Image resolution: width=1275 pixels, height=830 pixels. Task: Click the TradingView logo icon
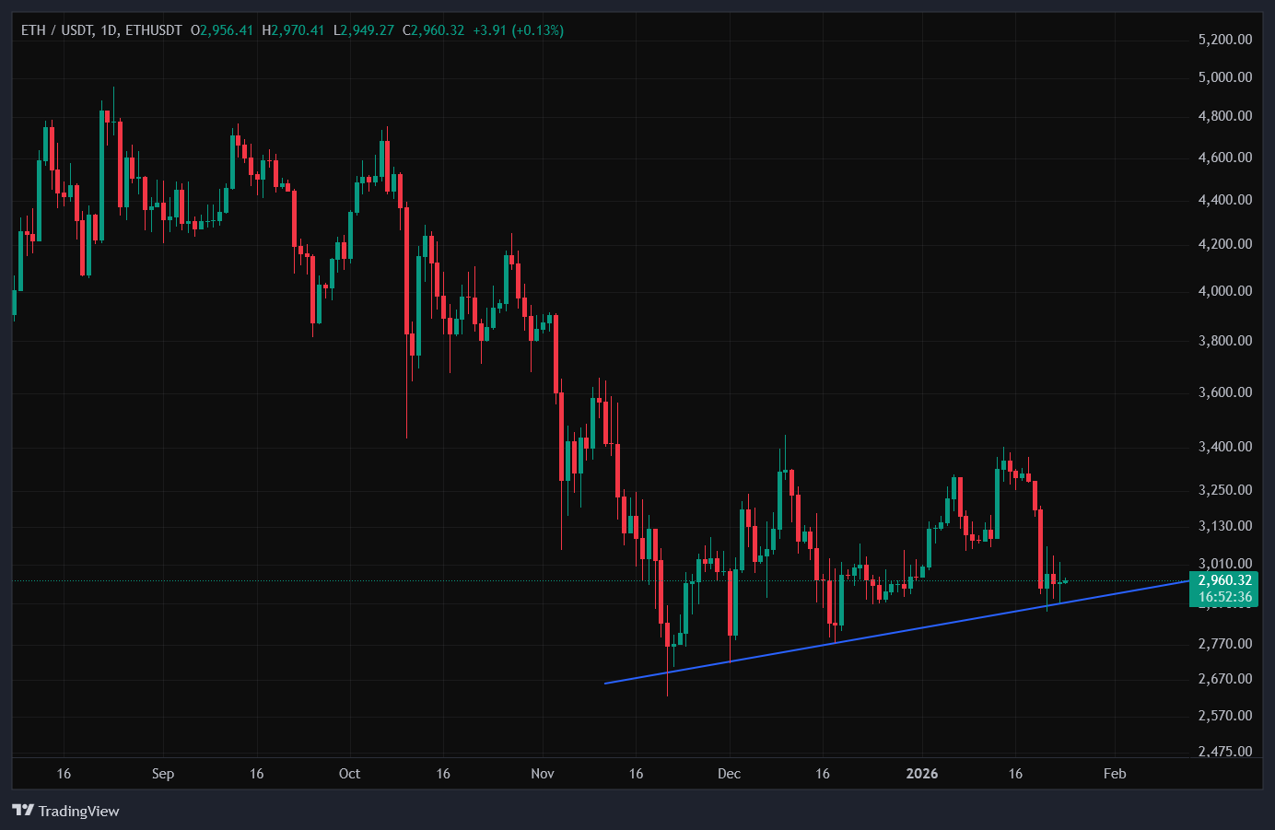22,812
